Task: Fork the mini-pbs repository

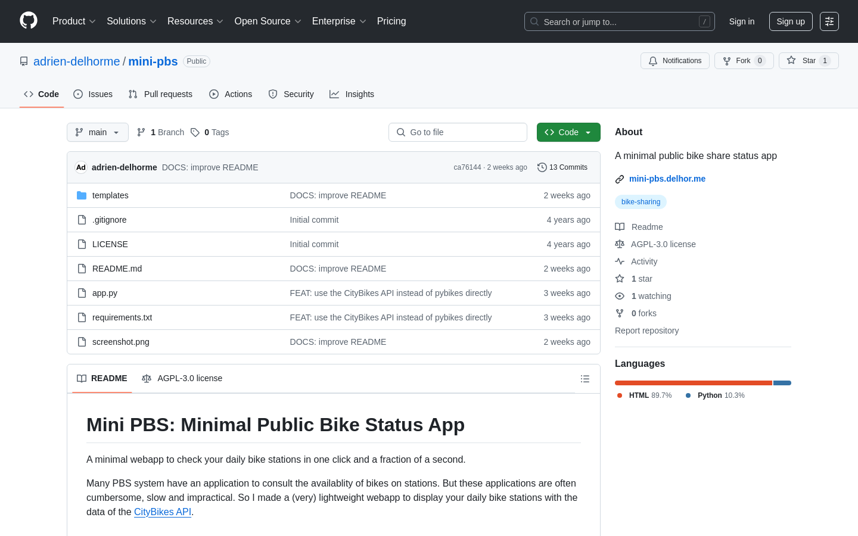Action: coord(744,61)
